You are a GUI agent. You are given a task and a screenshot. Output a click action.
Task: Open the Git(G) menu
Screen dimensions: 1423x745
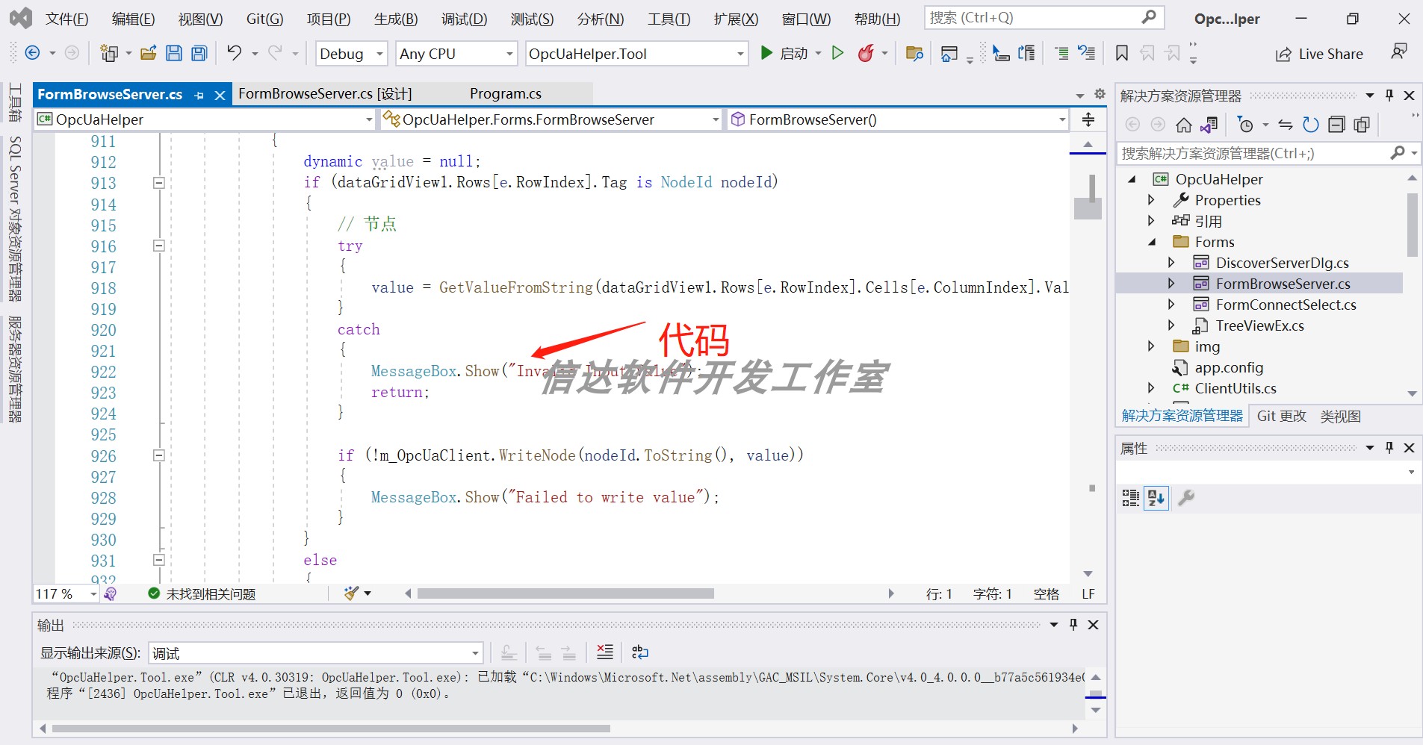pos(264,19)
